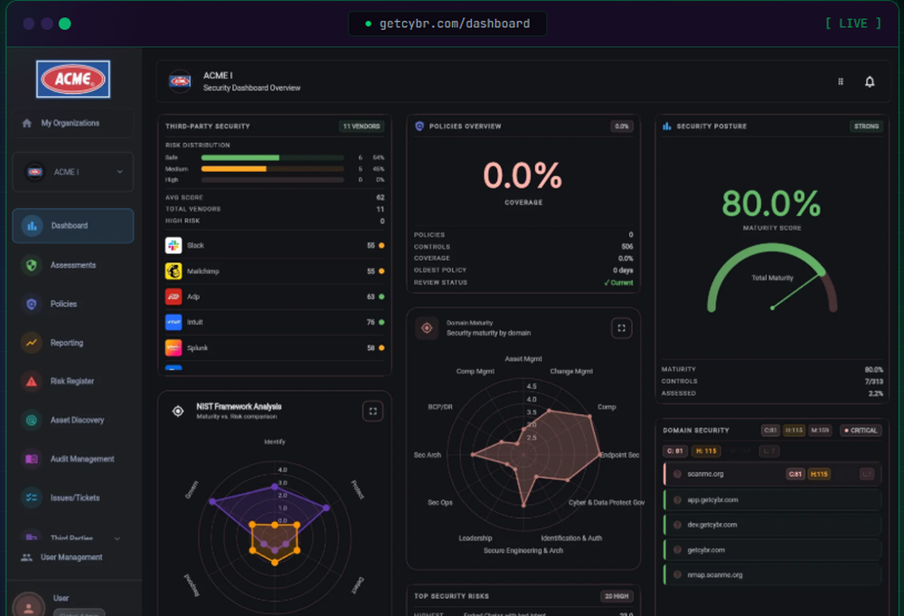Click the Medium risk distribution bar

pos(272,169)
